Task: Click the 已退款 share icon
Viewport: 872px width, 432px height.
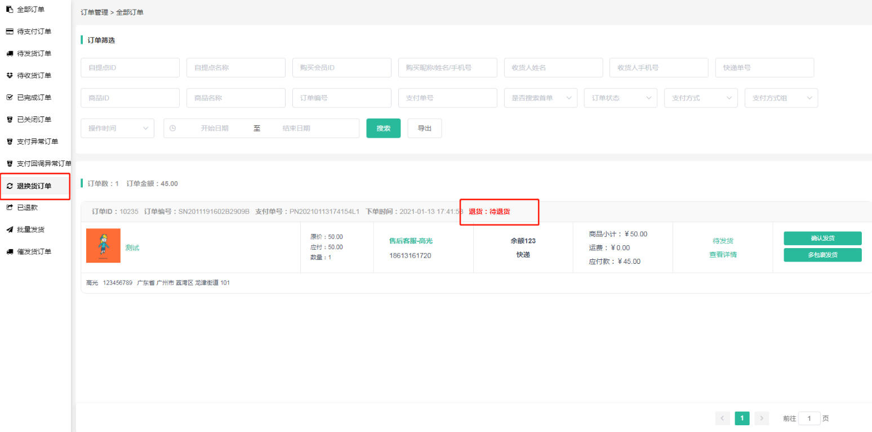Action: 10,208
